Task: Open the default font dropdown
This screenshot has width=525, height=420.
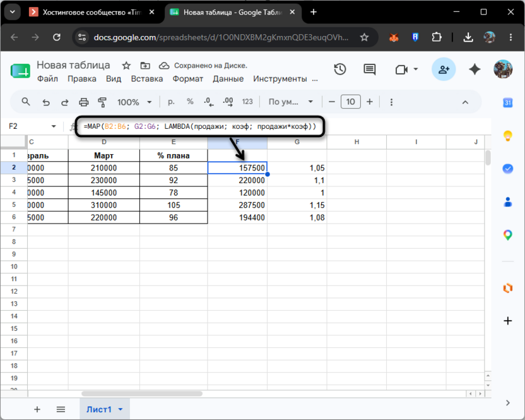Action: click(x=291, y=102)
